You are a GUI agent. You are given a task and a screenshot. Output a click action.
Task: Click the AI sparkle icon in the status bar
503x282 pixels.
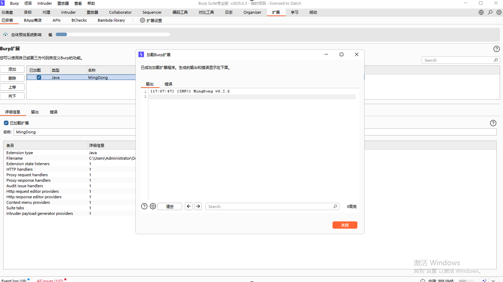[x=484, y=281]
